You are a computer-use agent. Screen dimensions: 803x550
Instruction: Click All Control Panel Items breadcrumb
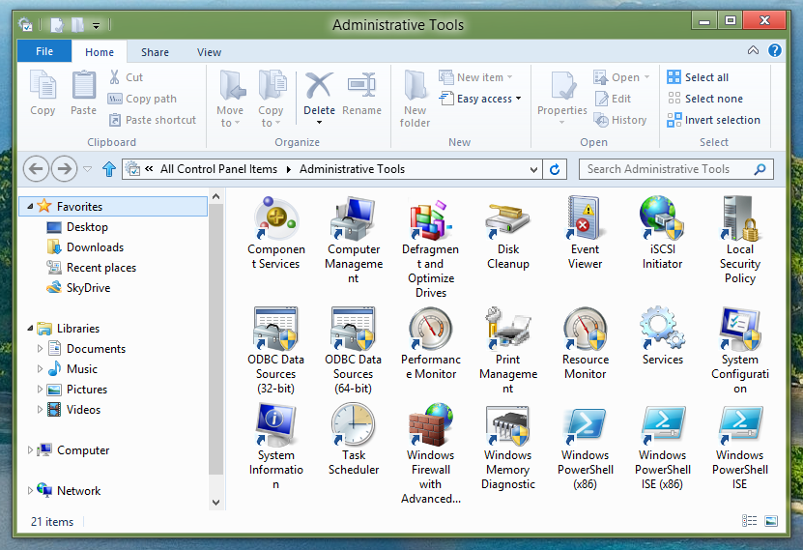click(x=218, y=169)
